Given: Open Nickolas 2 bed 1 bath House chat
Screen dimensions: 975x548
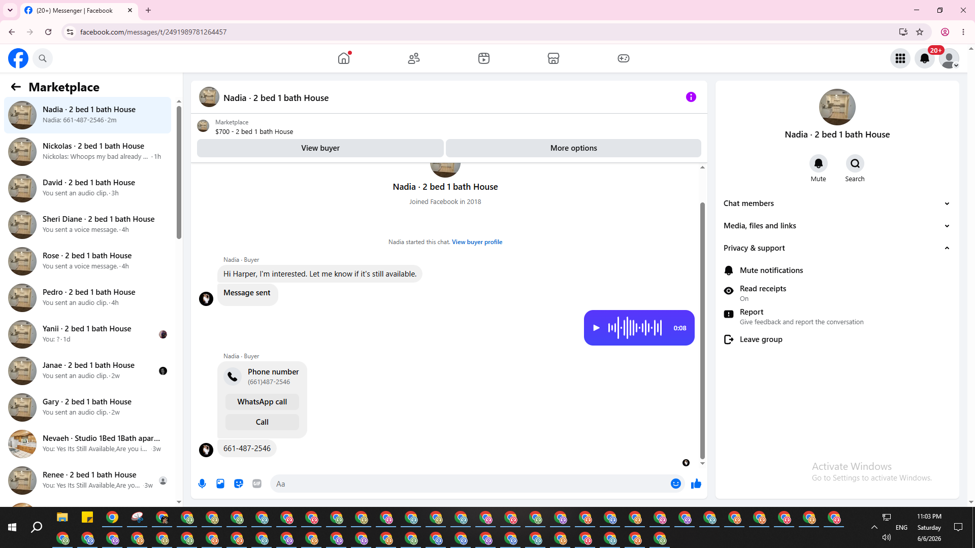Looking at the screenshot, I should (87, 152).
